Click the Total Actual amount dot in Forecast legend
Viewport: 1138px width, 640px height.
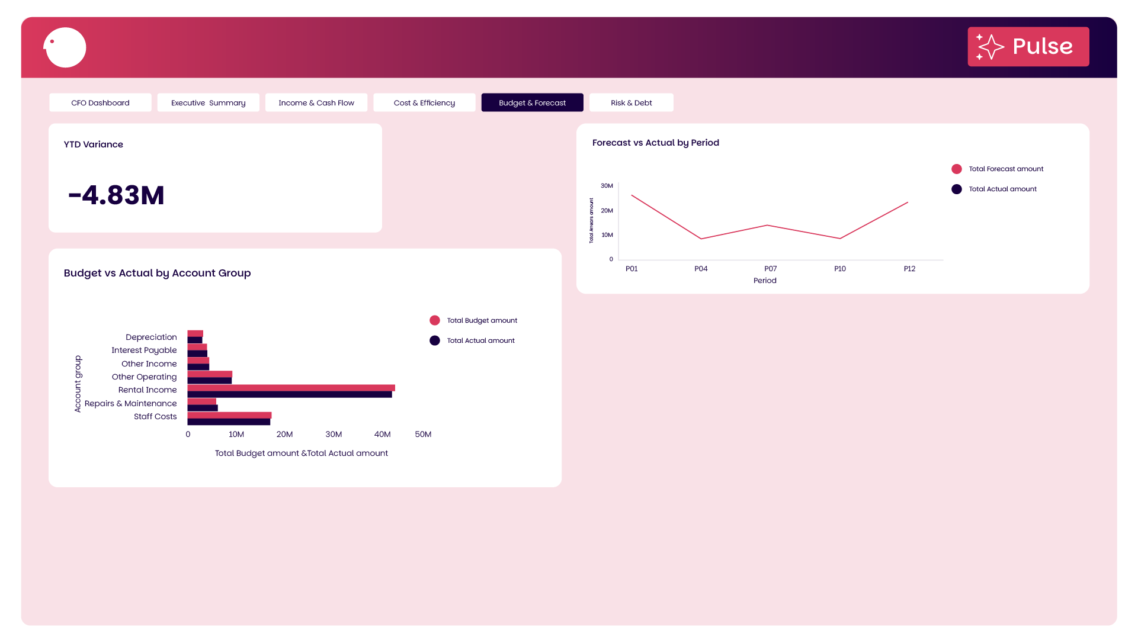957,189
